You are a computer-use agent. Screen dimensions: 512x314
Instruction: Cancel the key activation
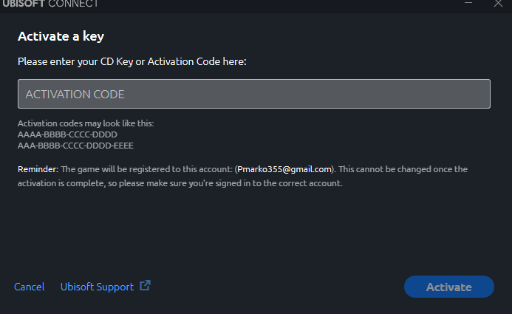pyautogui.click(x=29, y=287)
